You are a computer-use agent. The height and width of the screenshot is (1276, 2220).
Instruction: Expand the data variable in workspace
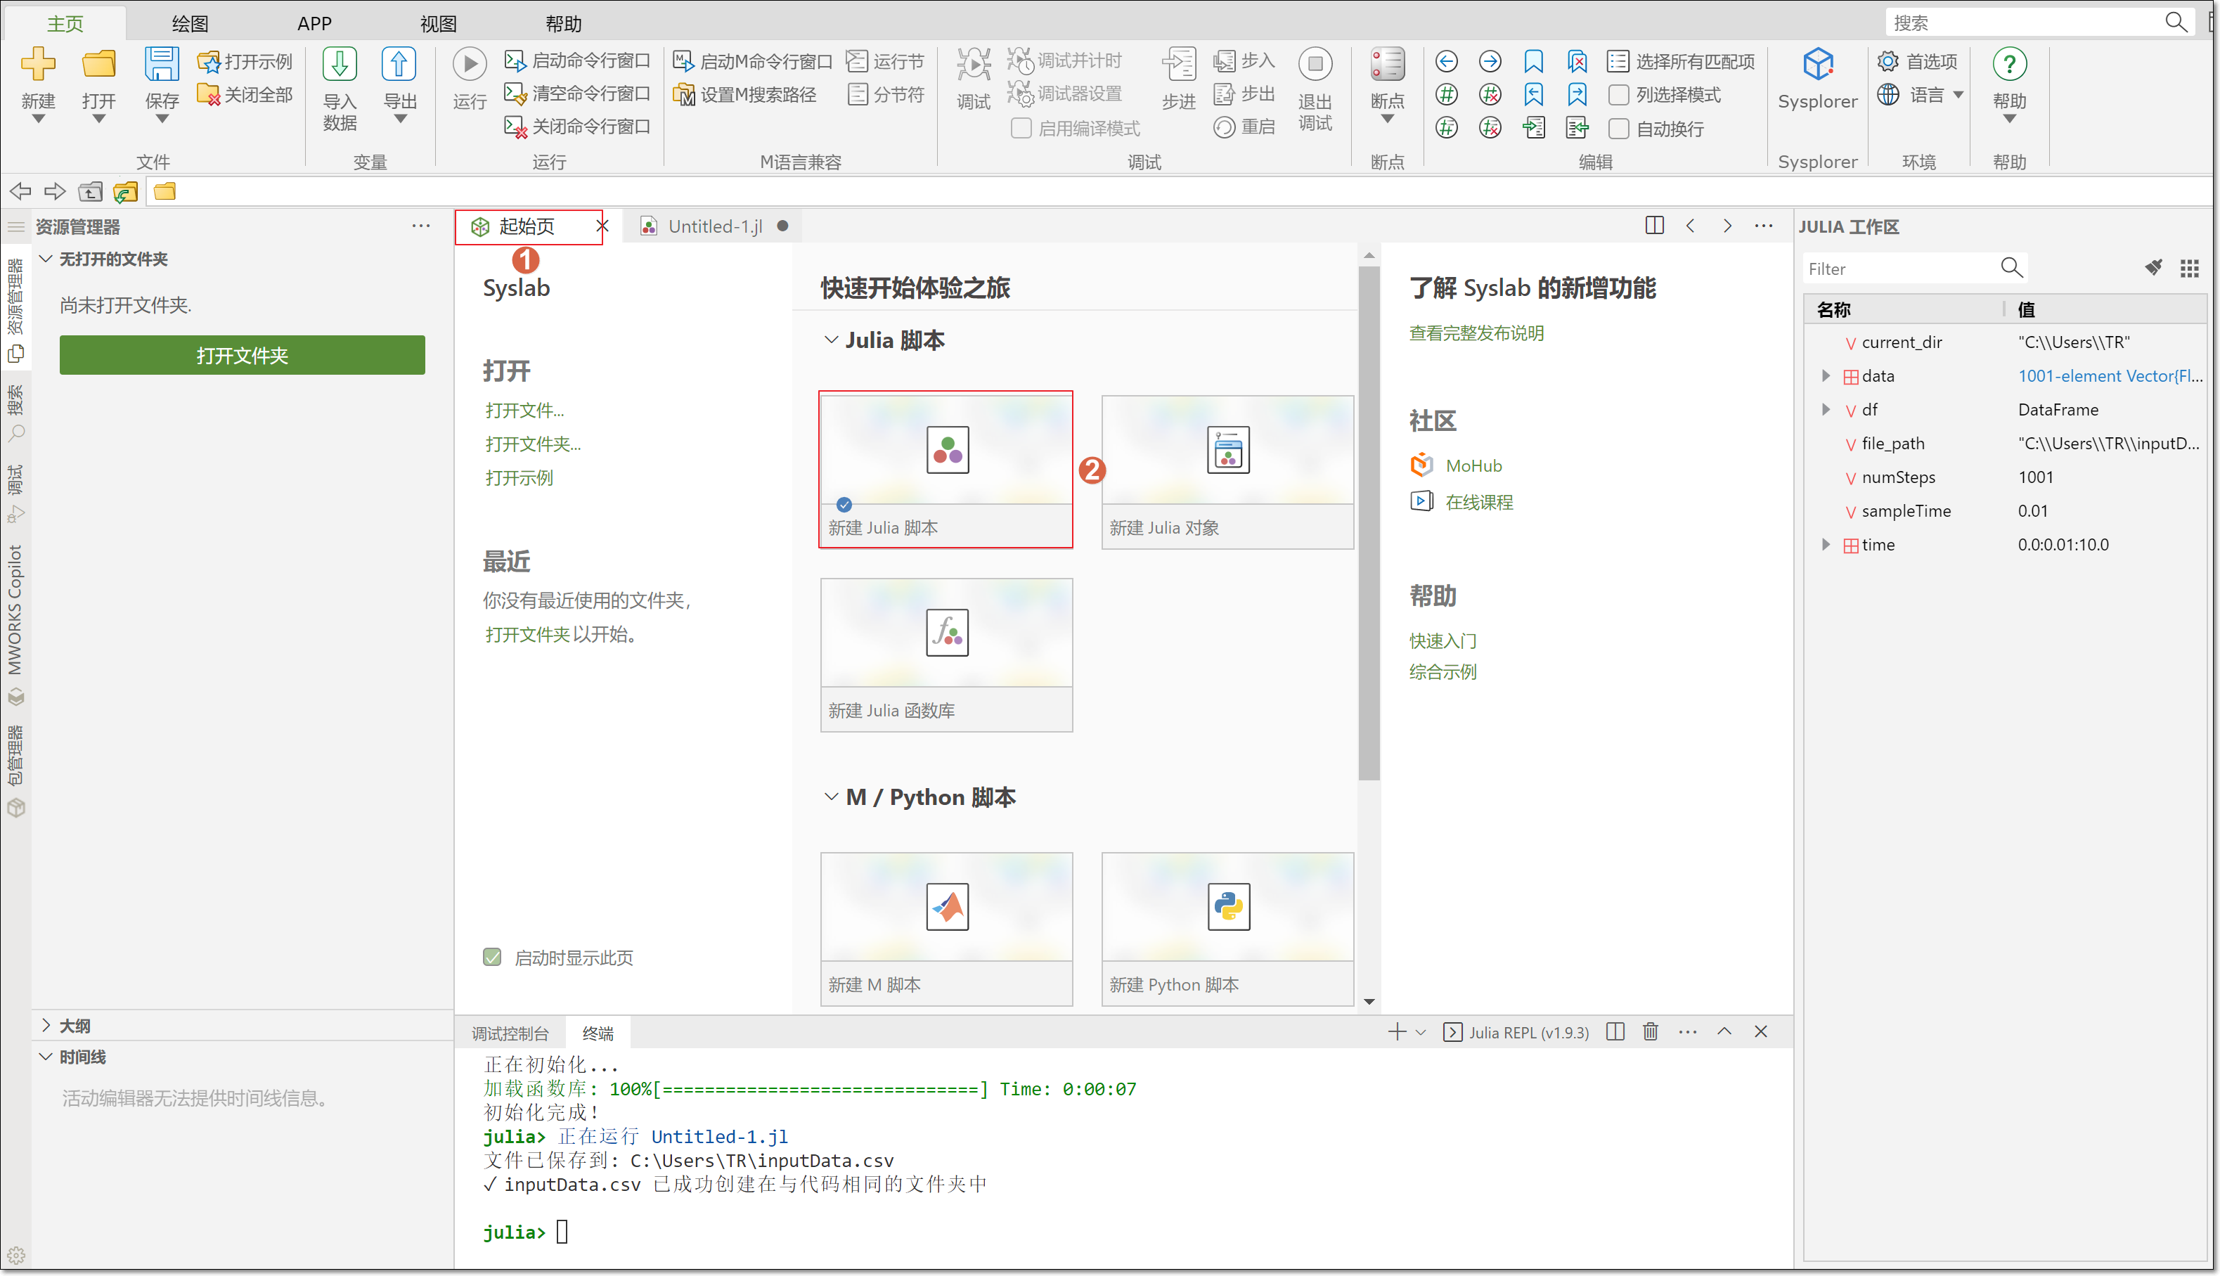[1826, 376]
